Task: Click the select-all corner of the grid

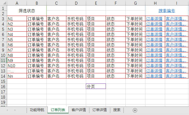Action: point(3,3)
